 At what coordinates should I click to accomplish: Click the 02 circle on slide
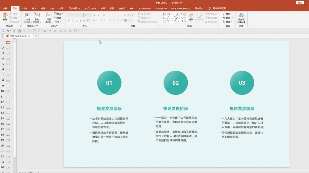(x=176, y=83)
